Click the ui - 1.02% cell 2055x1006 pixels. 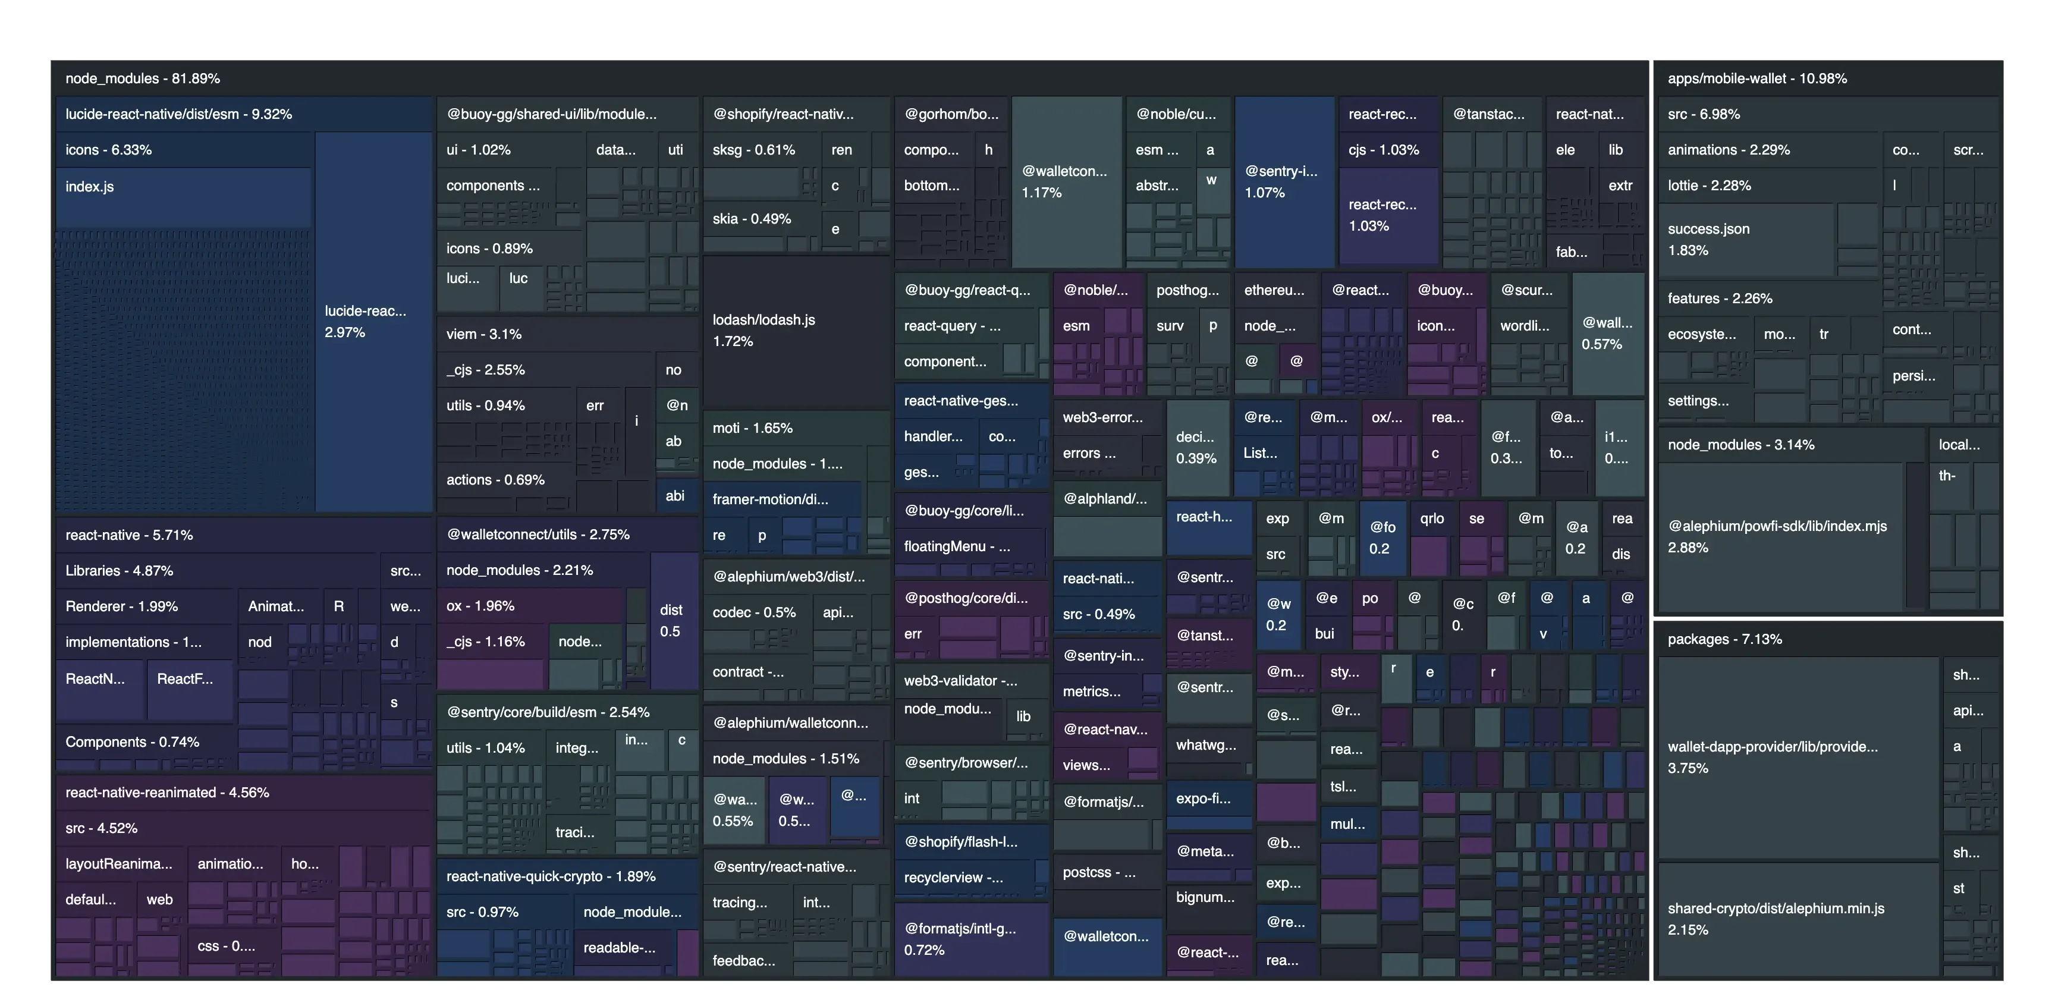(x=511, y=149)
